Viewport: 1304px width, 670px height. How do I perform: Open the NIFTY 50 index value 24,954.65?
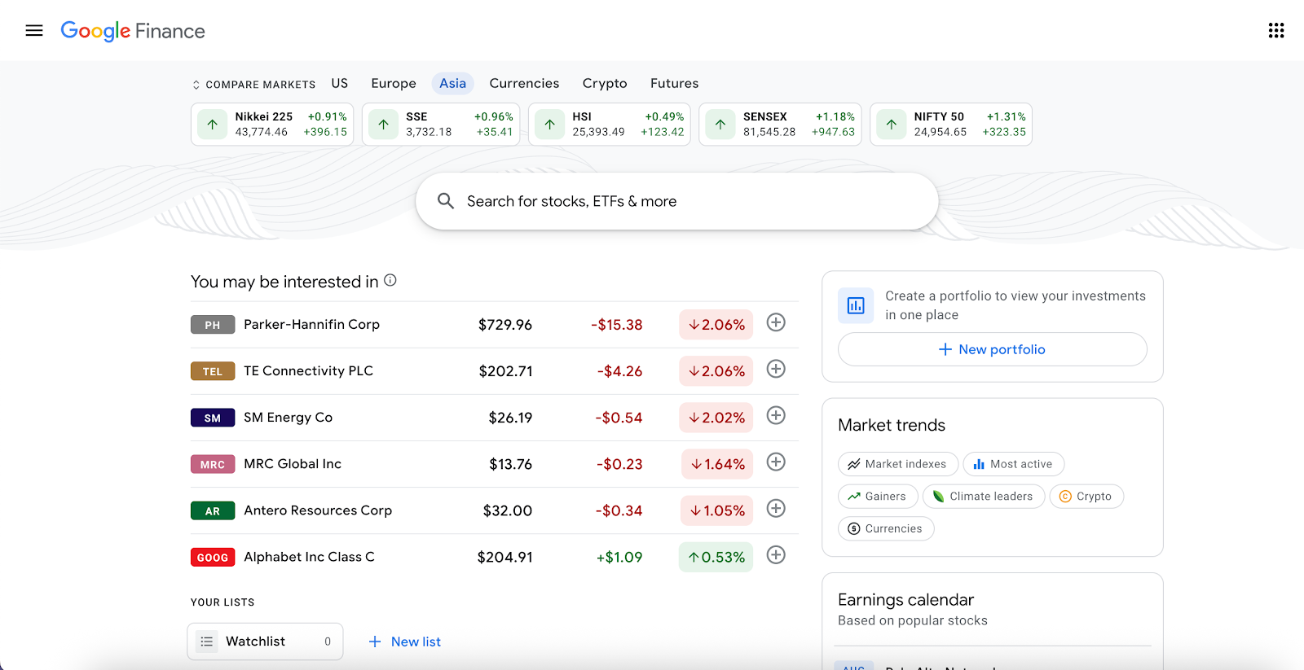click(x=941, y=132)
